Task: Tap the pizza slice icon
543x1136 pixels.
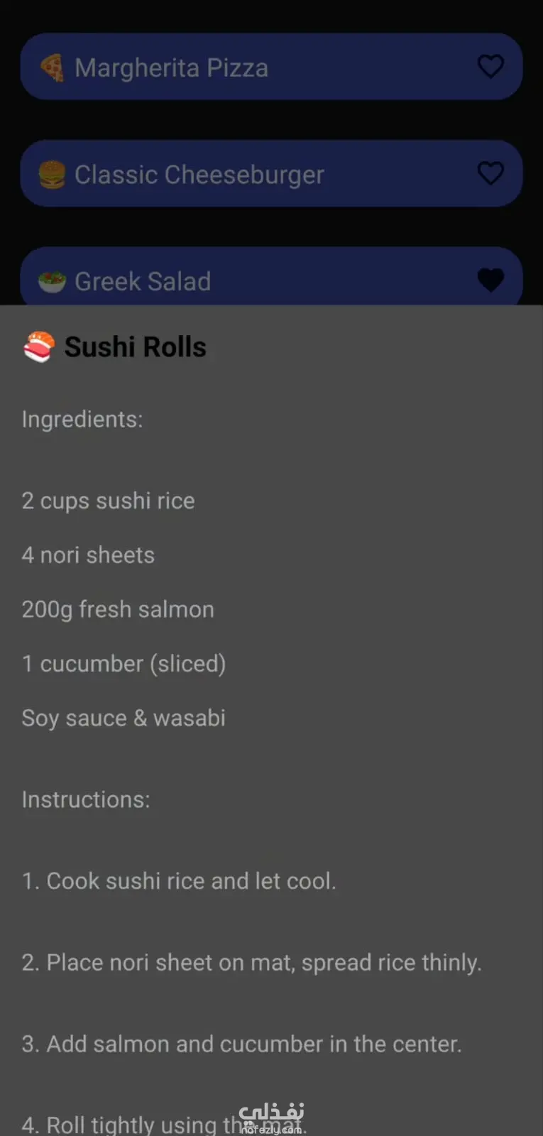Action: (52, 68)
